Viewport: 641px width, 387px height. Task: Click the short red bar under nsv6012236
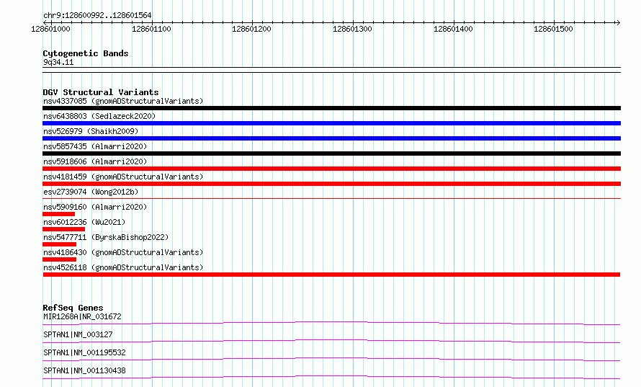click(64, 229)
